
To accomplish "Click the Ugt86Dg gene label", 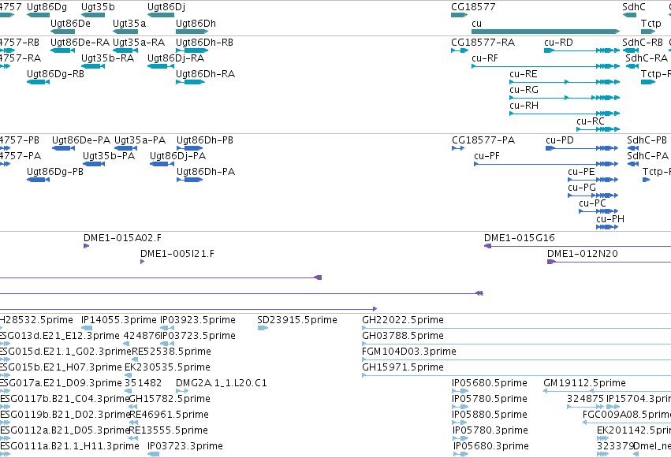I will click(47, 7).
